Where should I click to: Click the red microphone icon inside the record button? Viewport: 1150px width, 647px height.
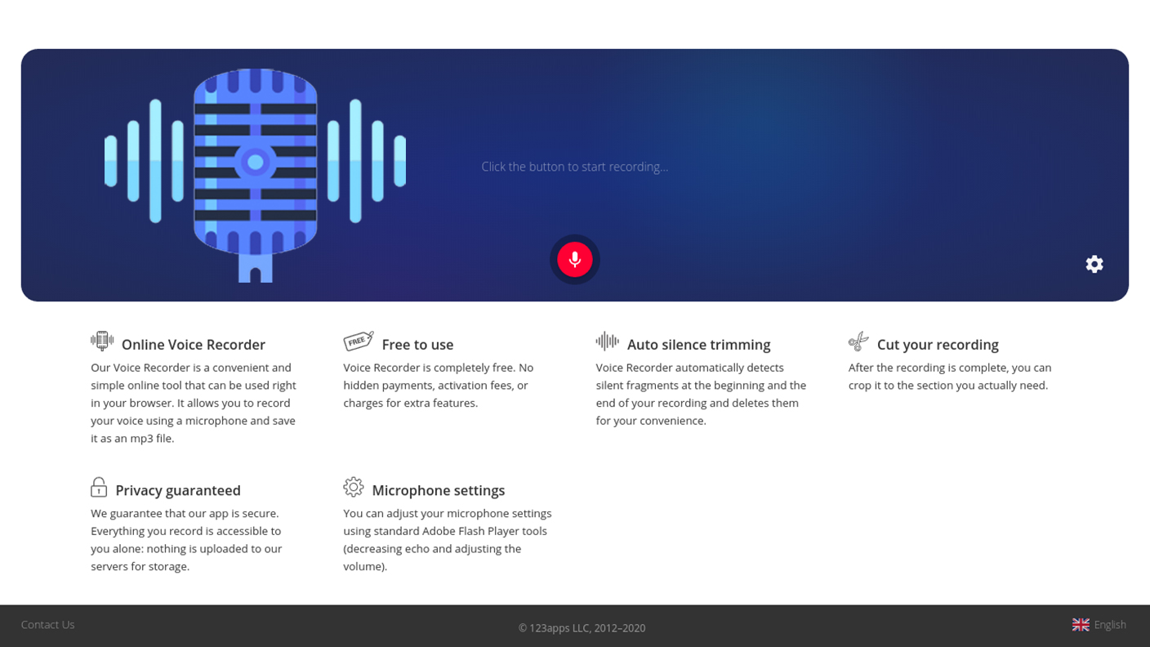575,259
